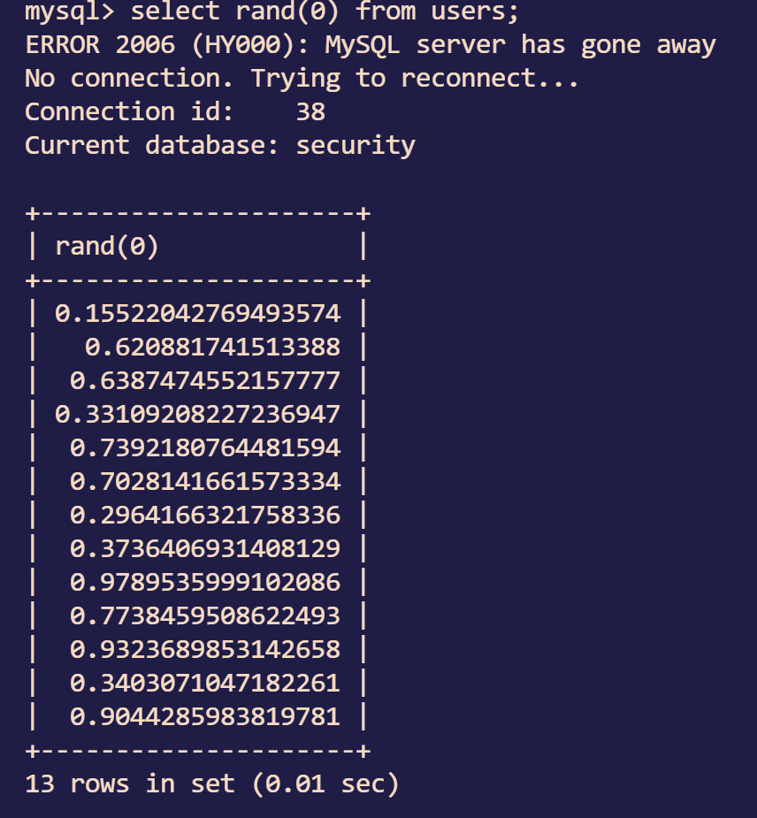
Task: Click the connection id number 38
Action: tap(310, 112)
